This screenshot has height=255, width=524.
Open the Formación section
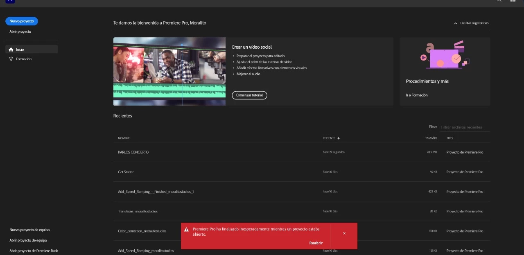(24, 59)
